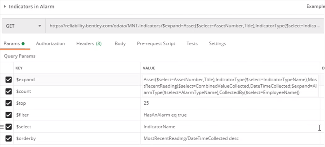Screen dimensions: 325x147
Task: Open the Authorization tab
Action: tap(50, 44)
